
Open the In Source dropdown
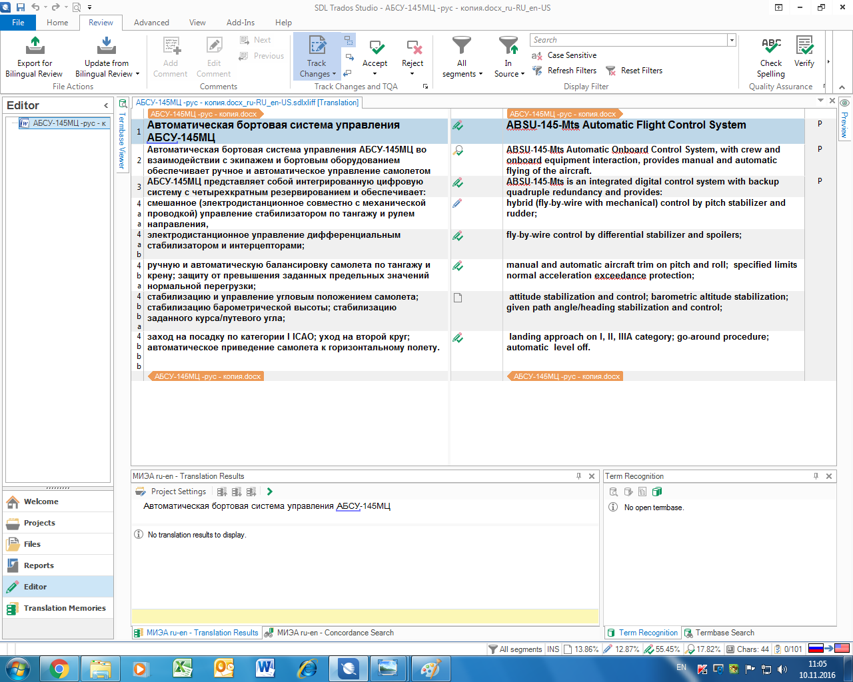pos(522,74)
